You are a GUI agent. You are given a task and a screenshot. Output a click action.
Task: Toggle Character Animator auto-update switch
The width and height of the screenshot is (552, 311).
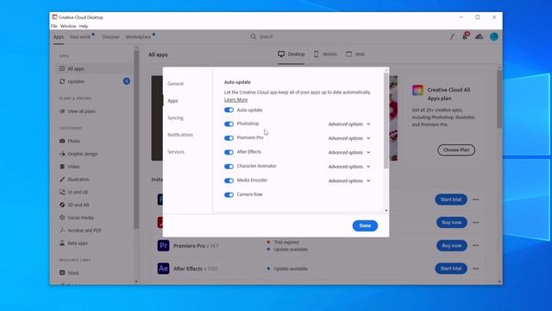coord(229,167)
